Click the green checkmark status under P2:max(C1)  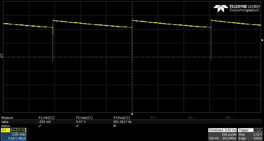click(x=77, y=126)
